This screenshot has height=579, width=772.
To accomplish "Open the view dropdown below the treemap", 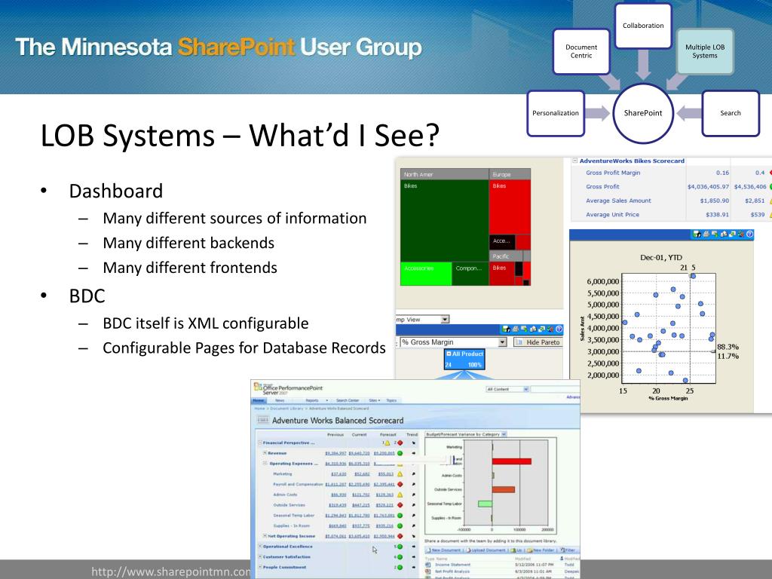I will pyautogui.click(x=445, y=320).
